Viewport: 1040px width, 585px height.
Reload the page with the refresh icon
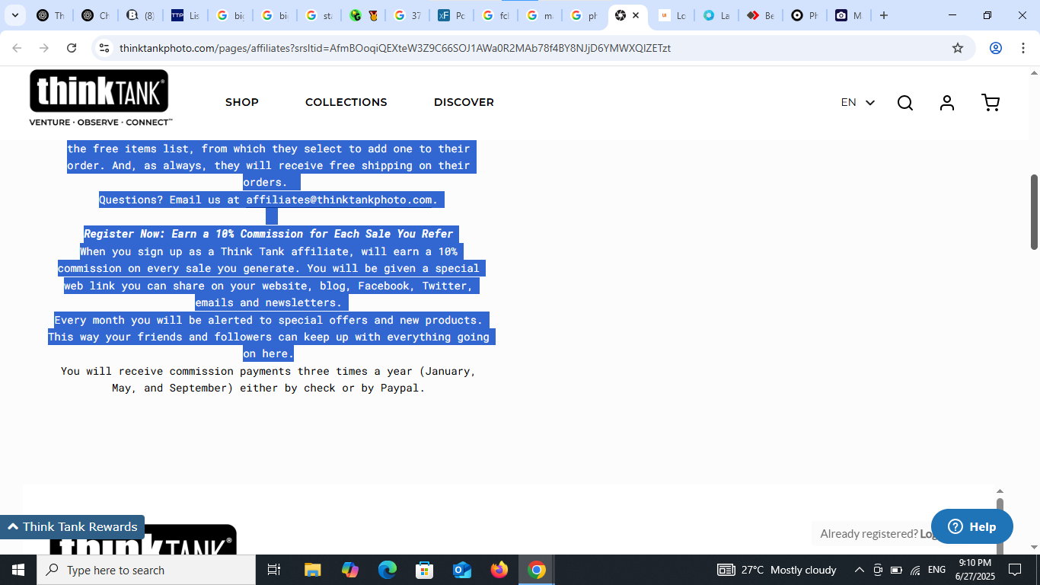(x=72, y=48)
